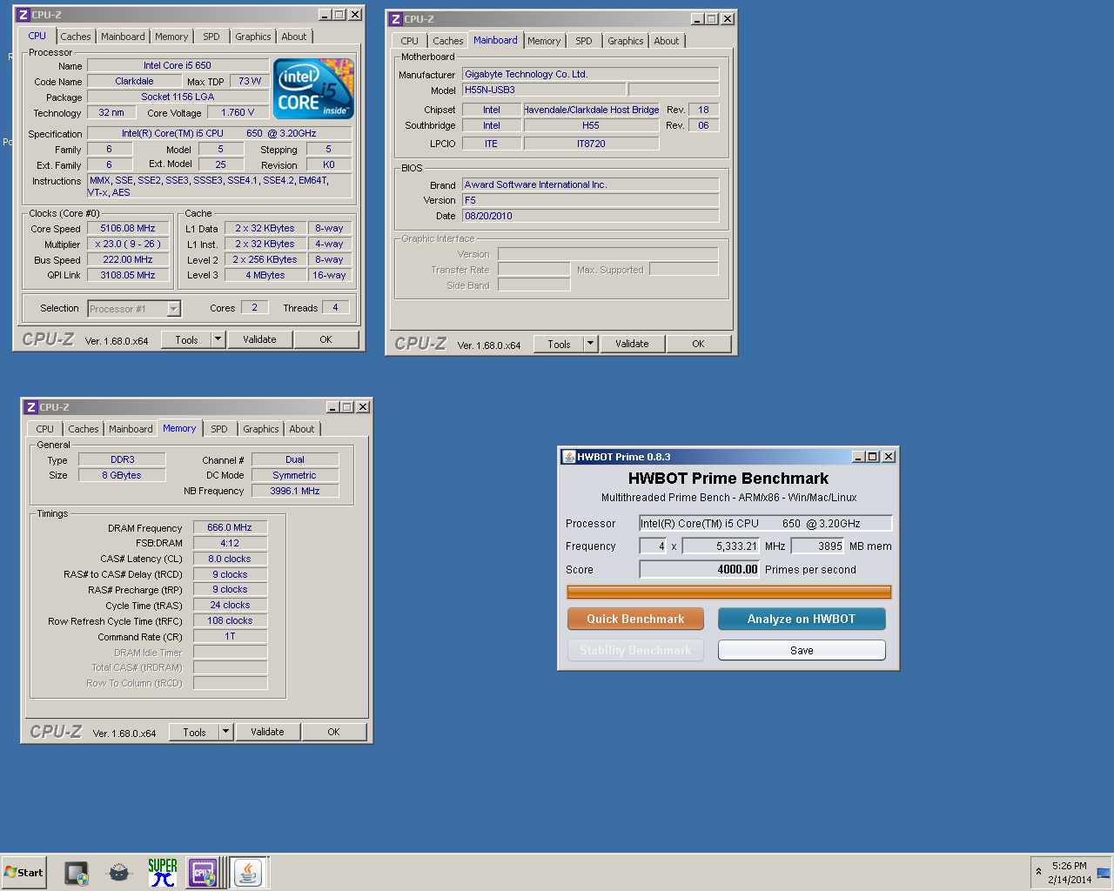Open the Start menu
Viewport: 1114px width, 891px height.
coord(23,872)
